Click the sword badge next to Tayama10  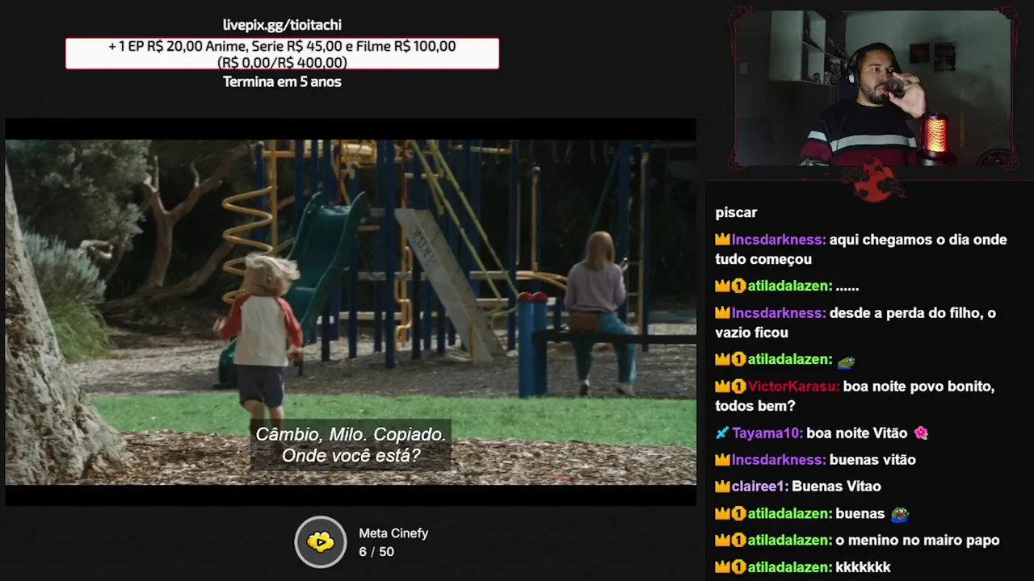pyautogui.click(x=722, y=433)
